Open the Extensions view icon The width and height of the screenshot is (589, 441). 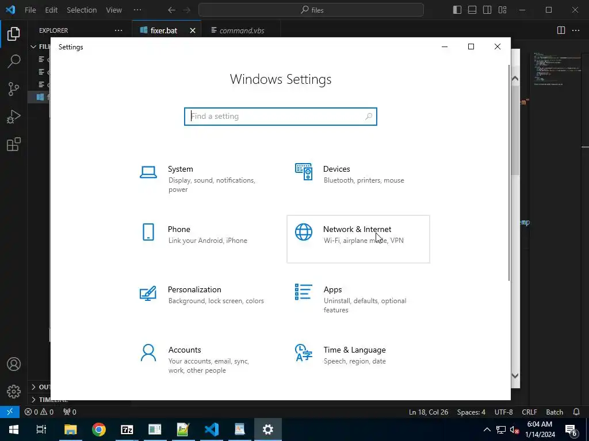coord(14,144)
